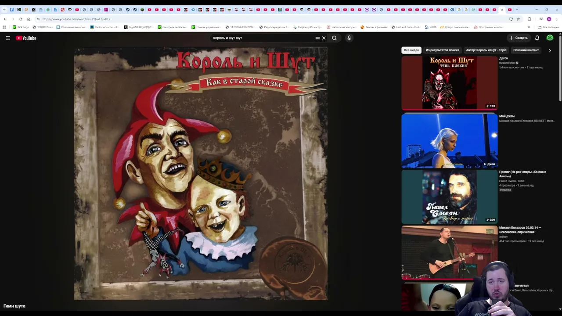
Task: Show hidden bookmarks with the overflow chevron
Action: pos(529,27)
